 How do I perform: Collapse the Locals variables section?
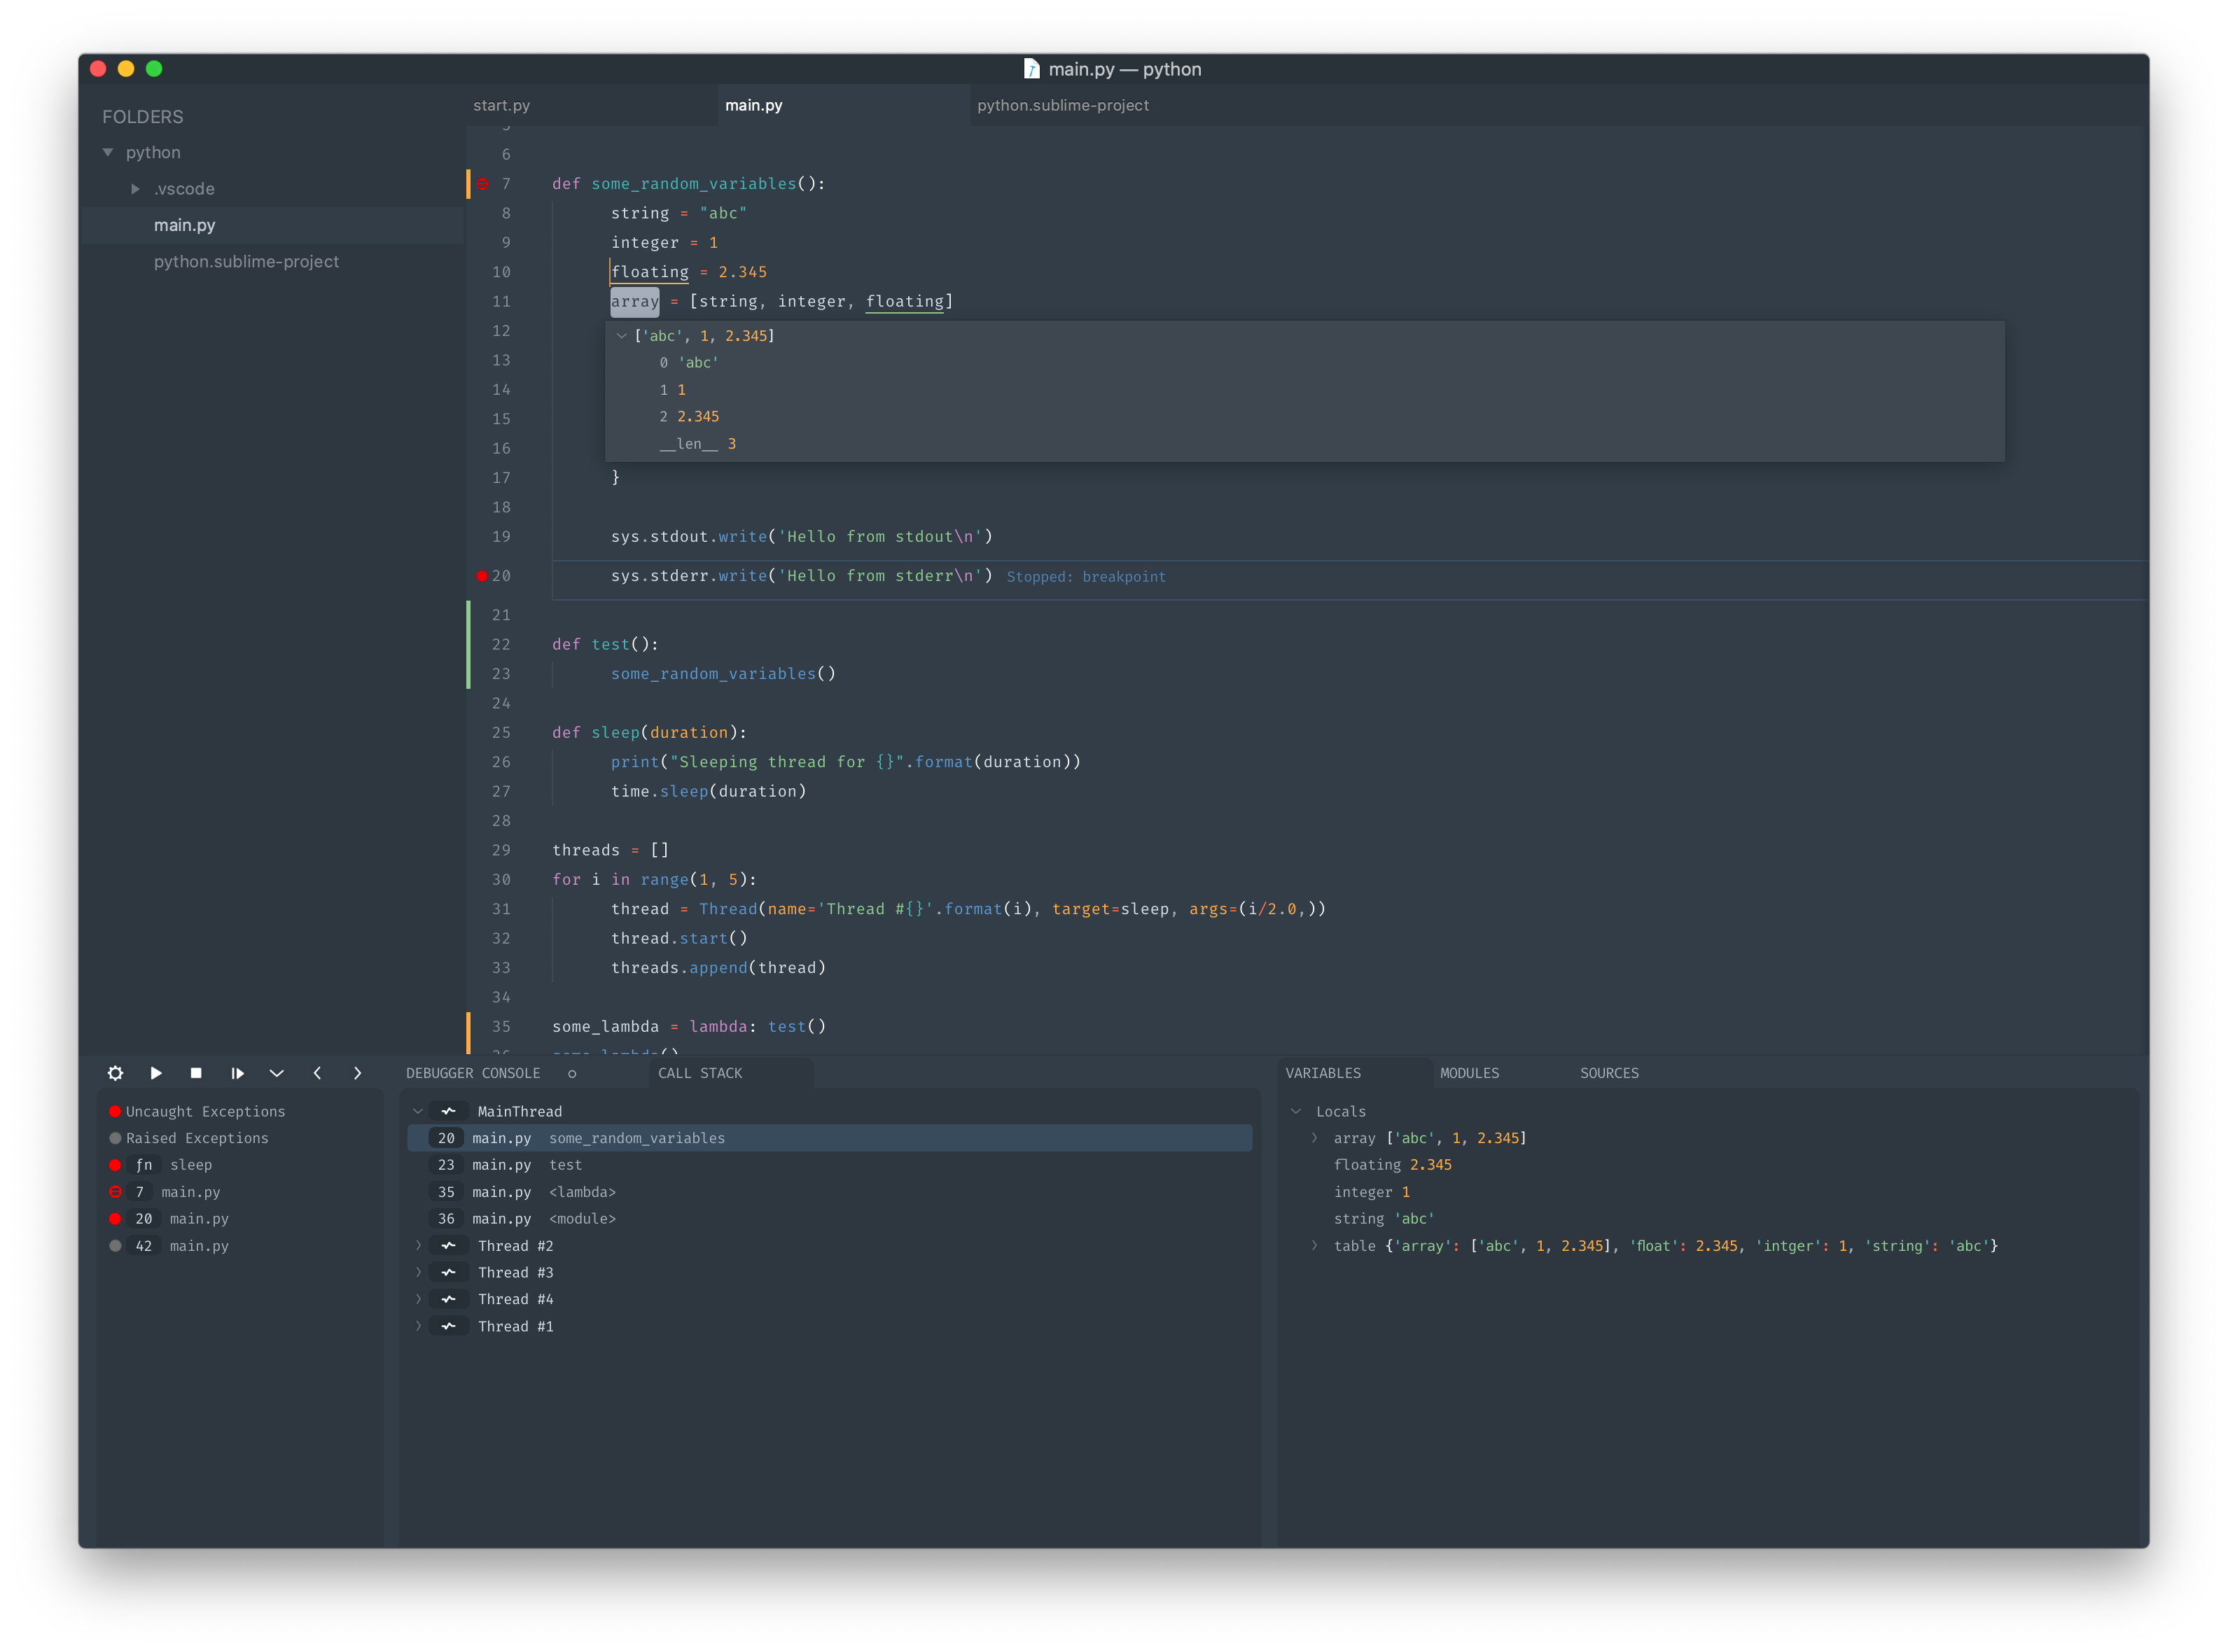click(x=1296, y=1111)
